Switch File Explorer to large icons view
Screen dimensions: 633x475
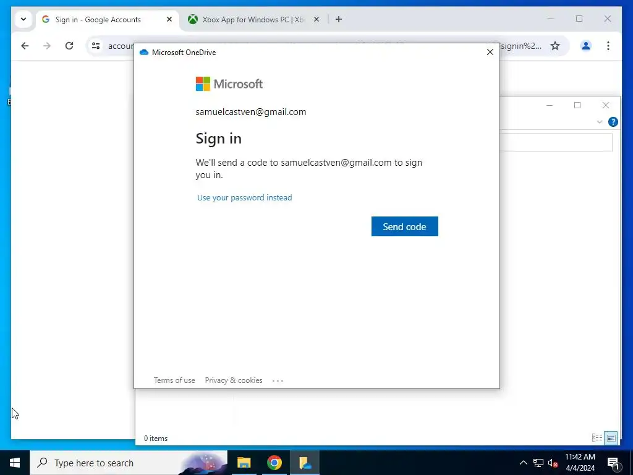point(611,438)
